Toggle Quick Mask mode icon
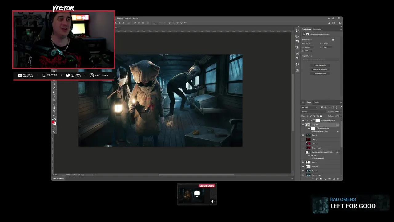This screenshot has width=394, height=222. click(54, 128)
